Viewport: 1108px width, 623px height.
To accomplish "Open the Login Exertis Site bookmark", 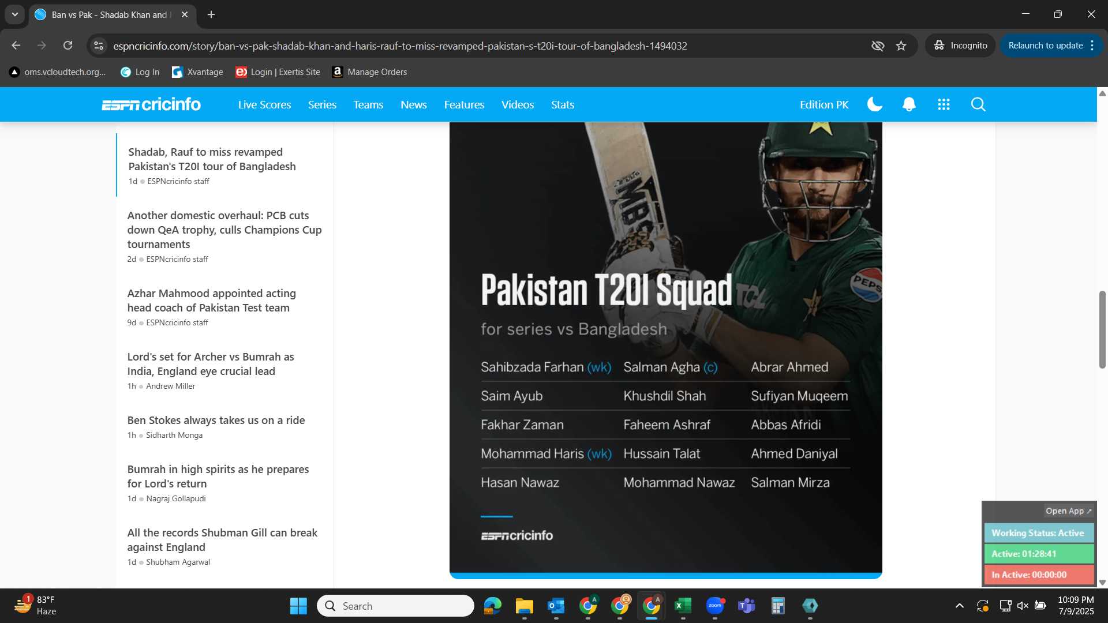I will tap(278, 72).
